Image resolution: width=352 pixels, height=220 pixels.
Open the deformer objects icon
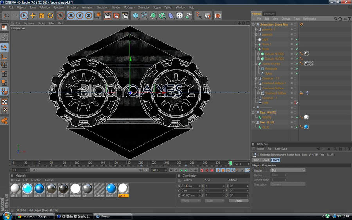171,16
